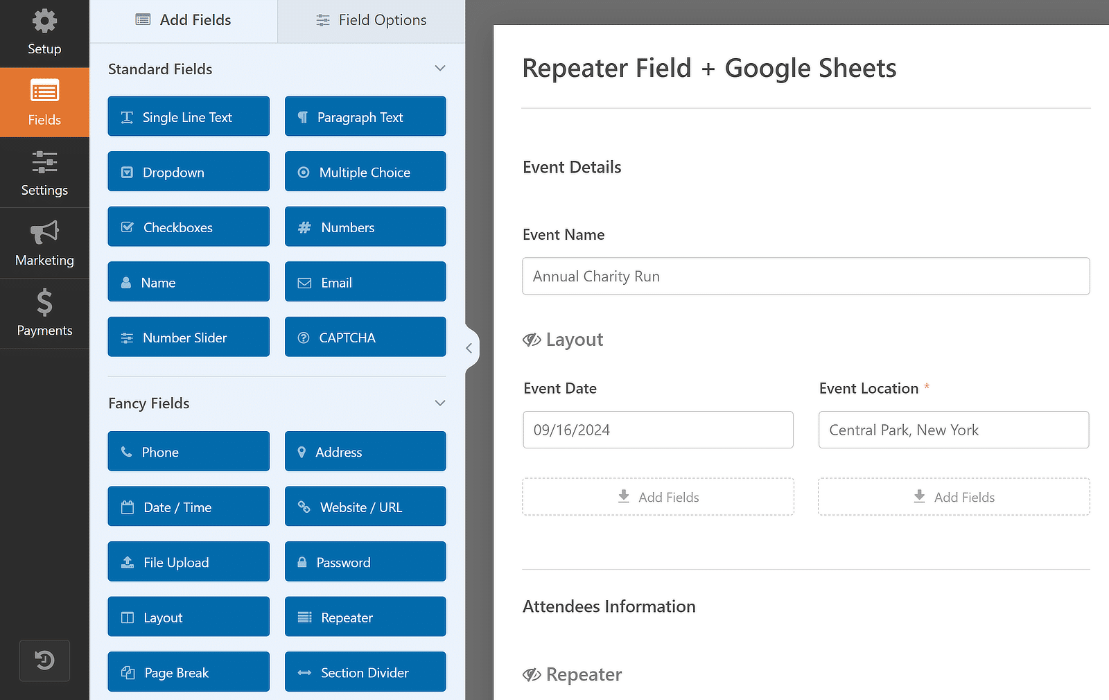Hide the Layout section using its eye icon

(x=532, y=340)
